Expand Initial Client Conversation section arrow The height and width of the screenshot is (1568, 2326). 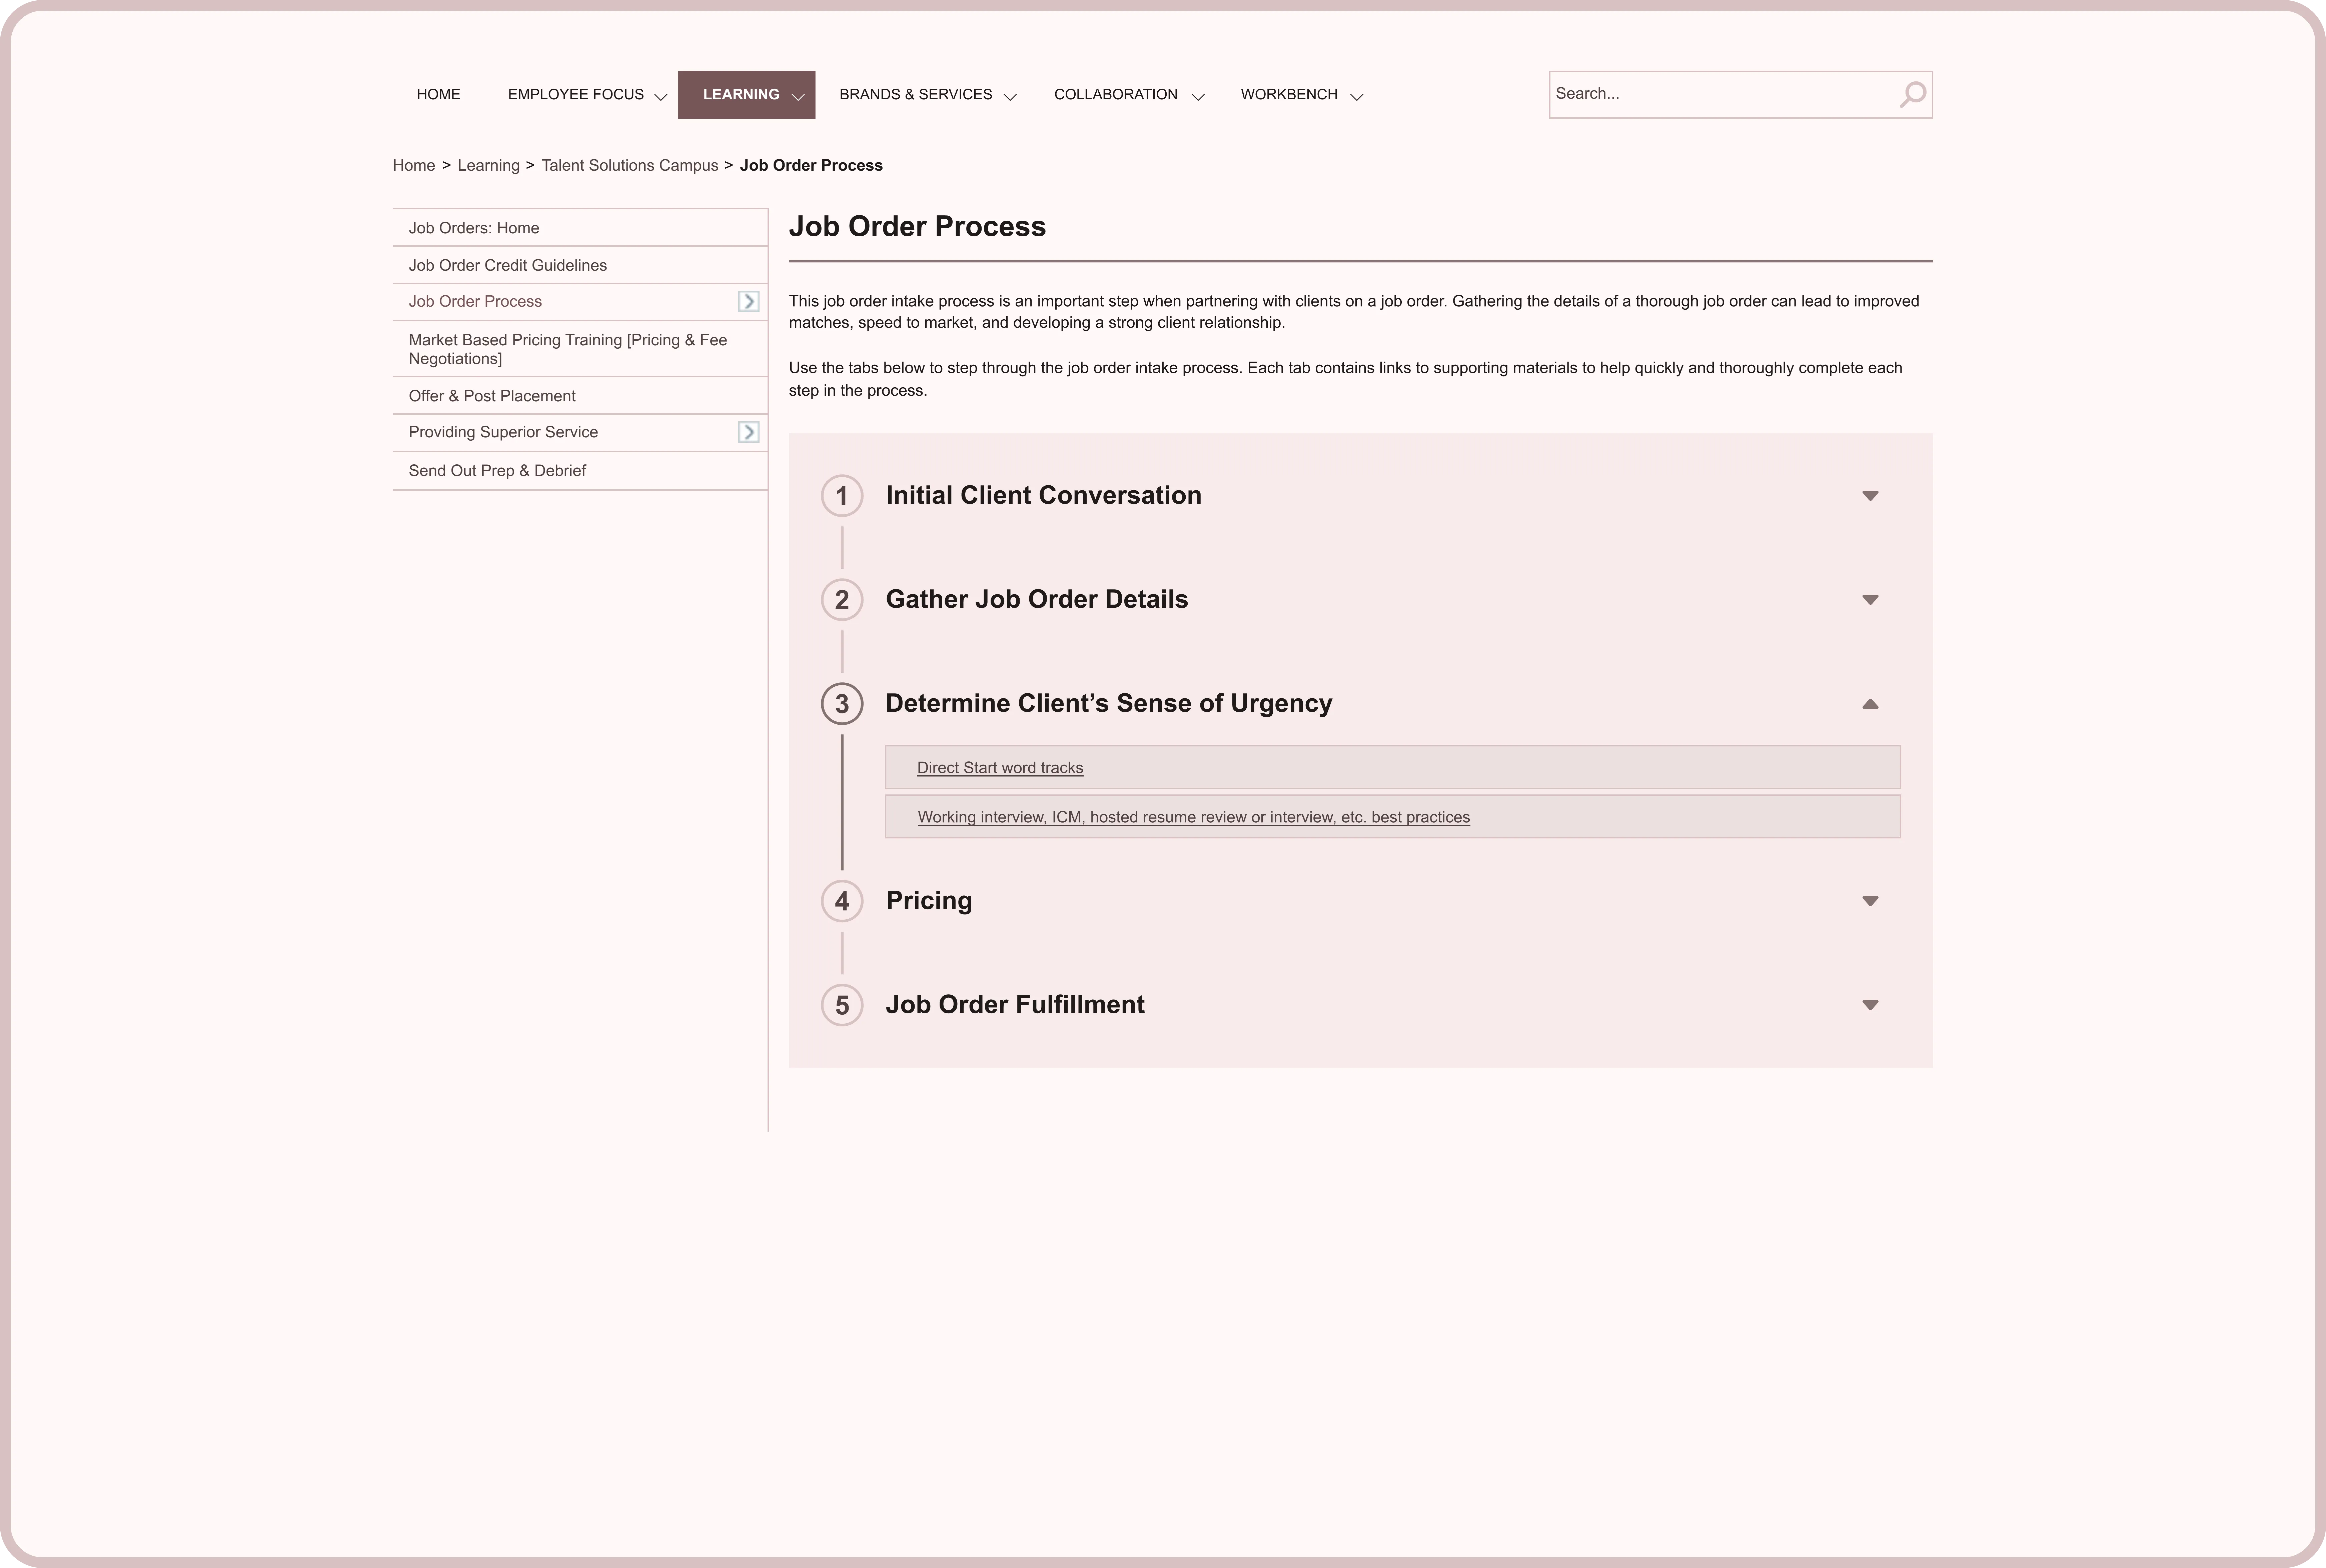(1870, 496)
